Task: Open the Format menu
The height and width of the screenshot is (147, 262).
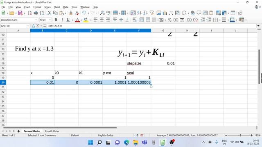Action: point(37,7)
